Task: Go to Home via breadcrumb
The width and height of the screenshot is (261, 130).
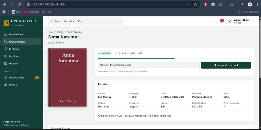Action: (51, 32)
